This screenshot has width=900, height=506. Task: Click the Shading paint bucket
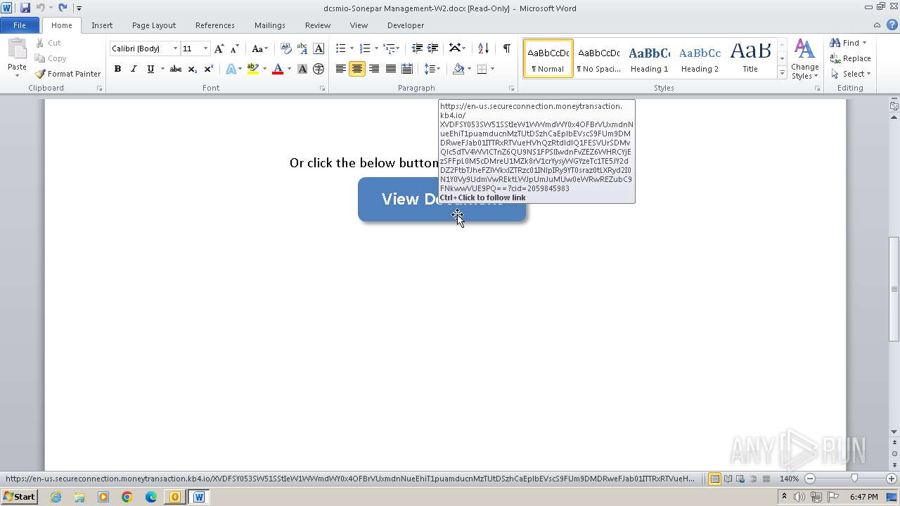(458, 69)
